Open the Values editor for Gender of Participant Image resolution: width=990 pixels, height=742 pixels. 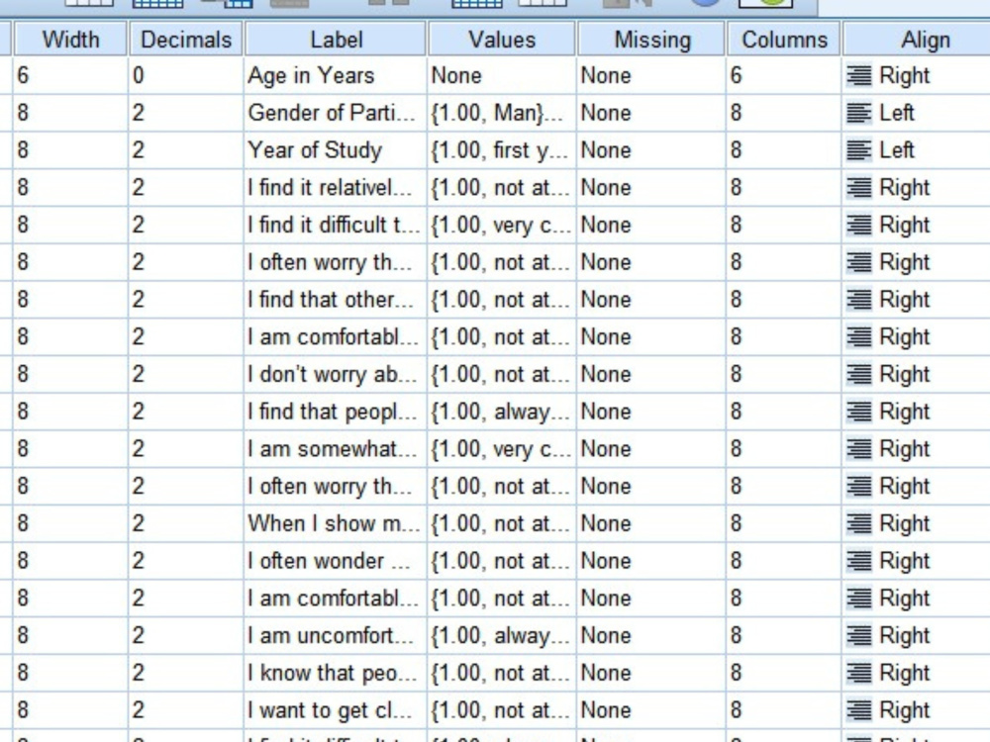pos(500,112)
